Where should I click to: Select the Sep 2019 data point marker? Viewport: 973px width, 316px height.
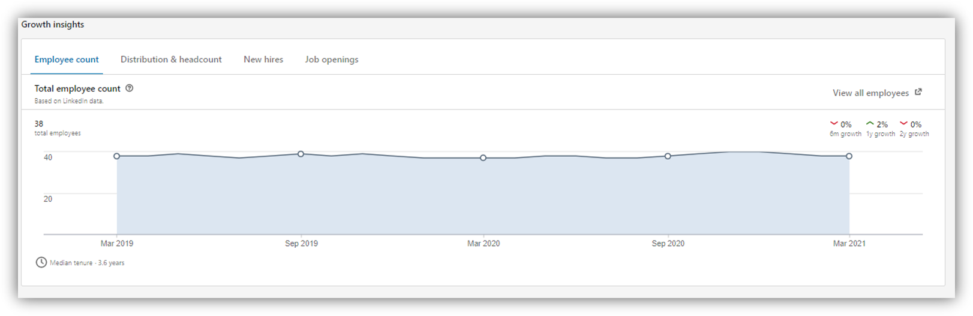tap(301, 154)
